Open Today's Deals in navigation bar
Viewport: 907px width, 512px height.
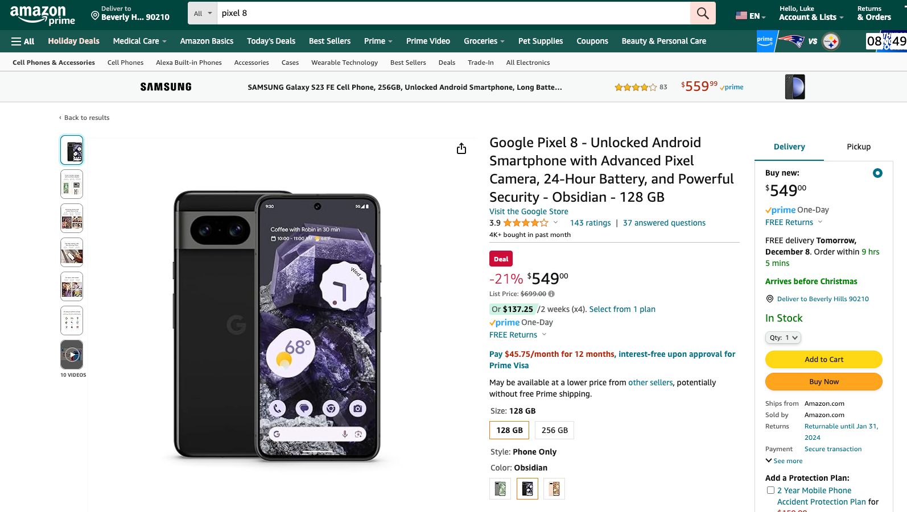(x=271, y=41)
